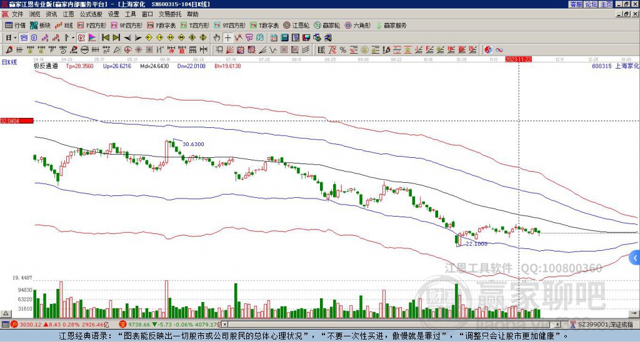Open the calculator icon
Image resolution: width=640 pixels, height=342 pixels.
click(x=285, y=38)
